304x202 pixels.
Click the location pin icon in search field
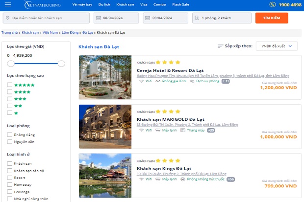(x=7, y=18)
